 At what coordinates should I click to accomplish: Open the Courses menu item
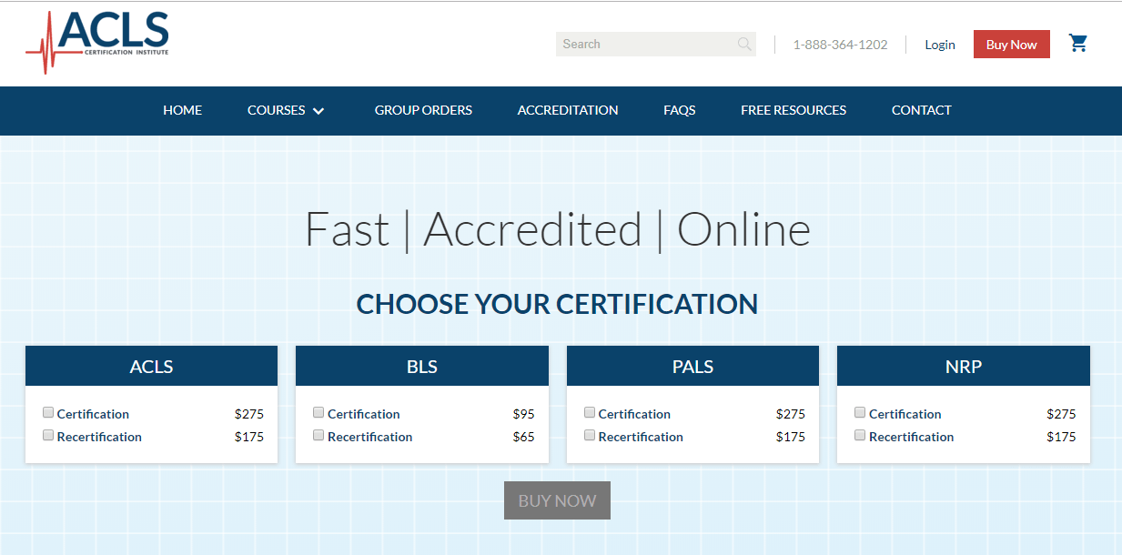click(276, 110)
